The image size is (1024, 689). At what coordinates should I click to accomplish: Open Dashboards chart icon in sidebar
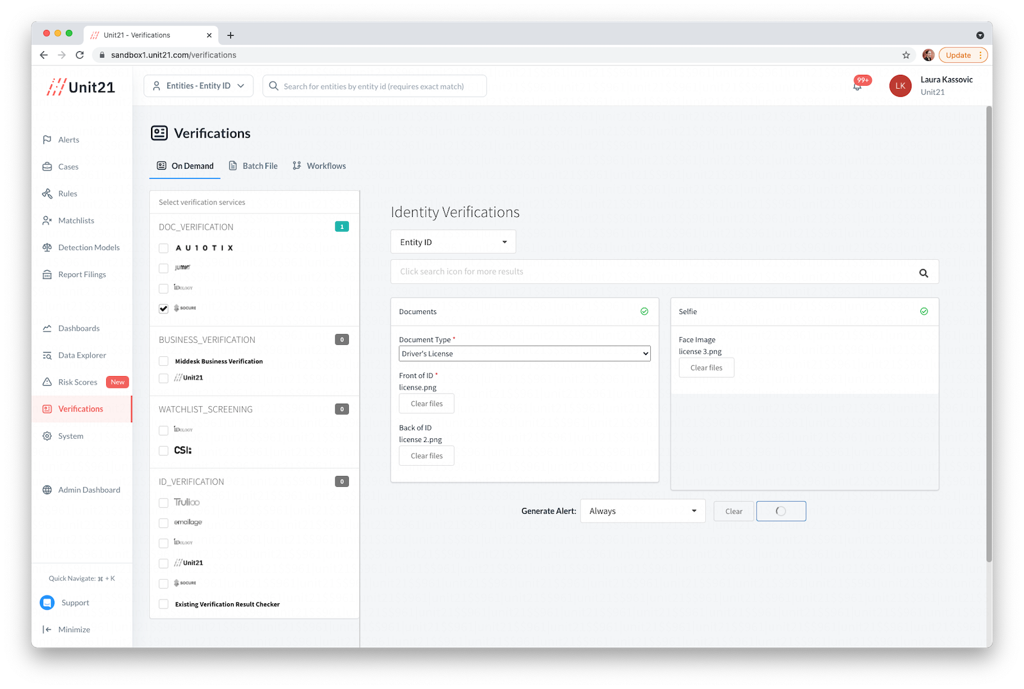pyautogui.click(x=47, y=328)
